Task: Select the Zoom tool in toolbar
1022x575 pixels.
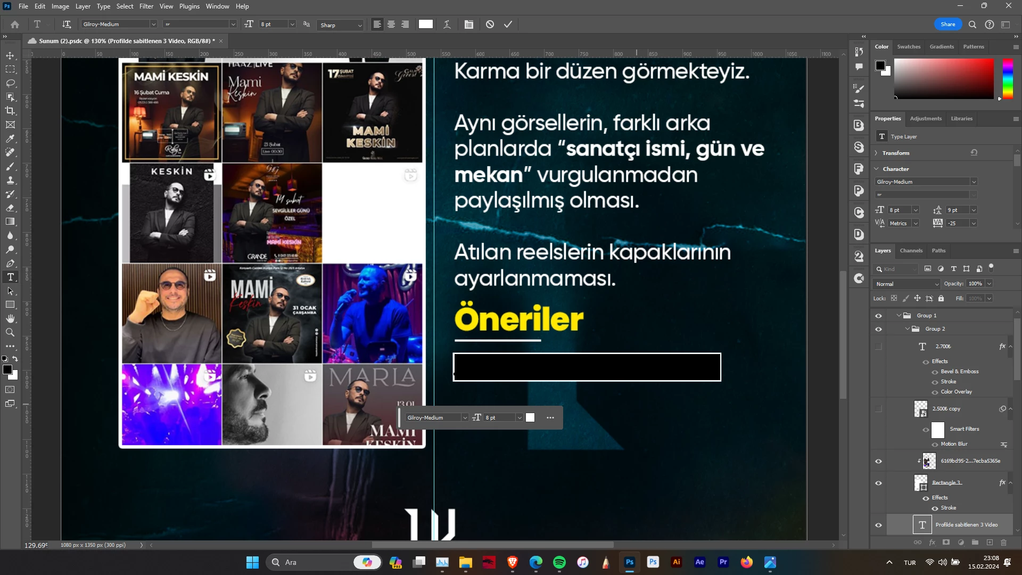Action: coord(10,333)
